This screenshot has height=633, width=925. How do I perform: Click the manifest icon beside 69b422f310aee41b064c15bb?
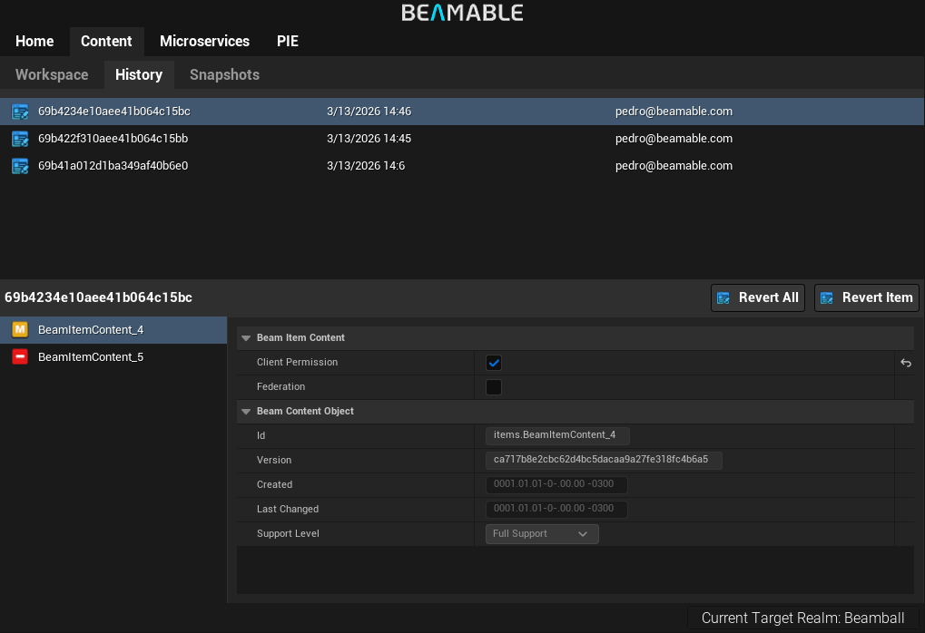coord(20,139)
